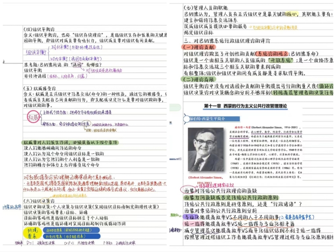Select the line 促成组织成员提供必要的服务
This screenshot has height=252, width=336.
tap(215, 27)
